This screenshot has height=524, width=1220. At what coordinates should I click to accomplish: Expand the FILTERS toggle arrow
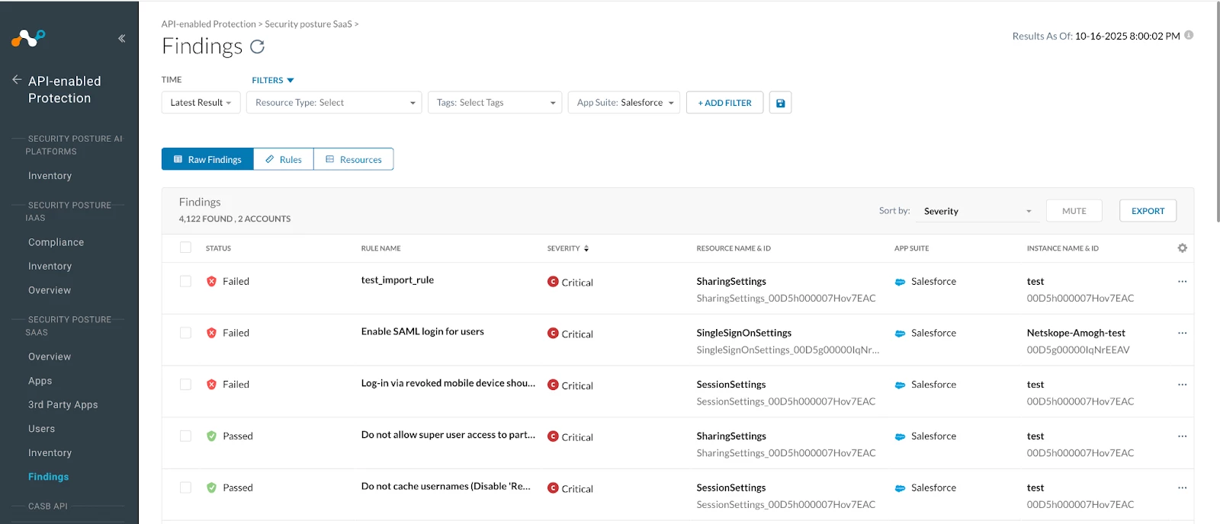click(x=291, y=81)
